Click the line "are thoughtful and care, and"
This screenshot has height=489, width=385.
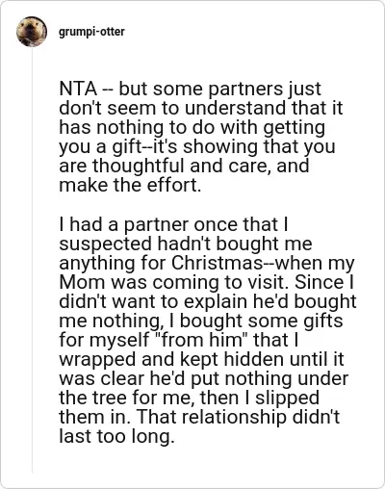184,167
